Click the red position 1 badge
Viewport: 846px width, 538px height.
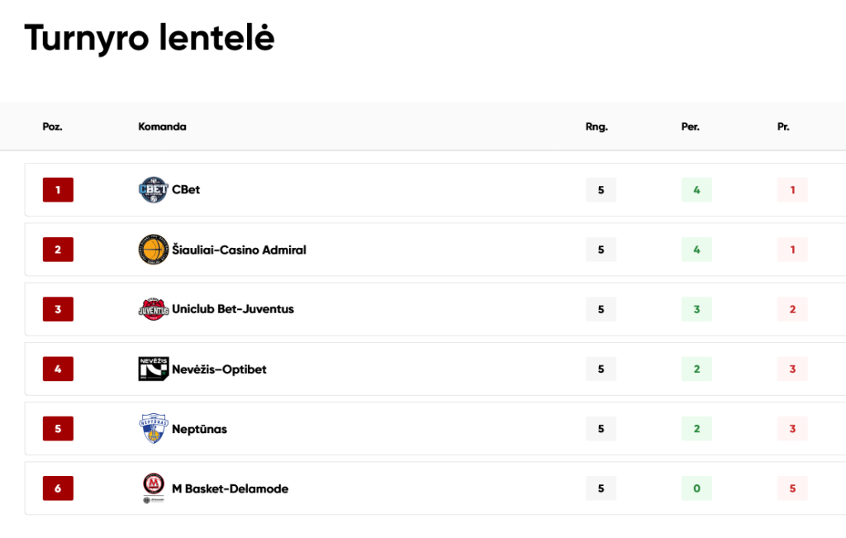(58, 190)
